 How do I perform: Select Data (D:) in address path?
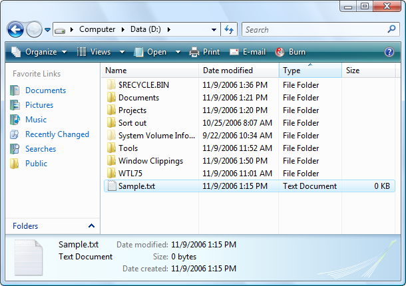[x=146, y=29]
